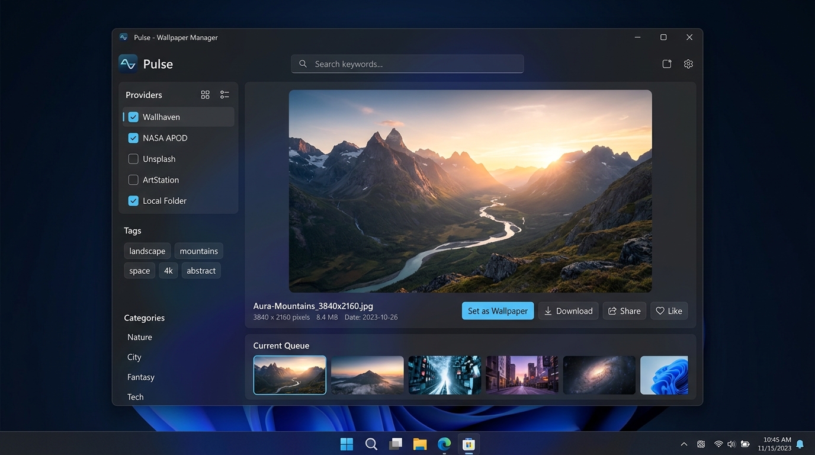The image size is (815, 455).
Task: Open File Explorer from taskbar
Action: pos(420,444)
